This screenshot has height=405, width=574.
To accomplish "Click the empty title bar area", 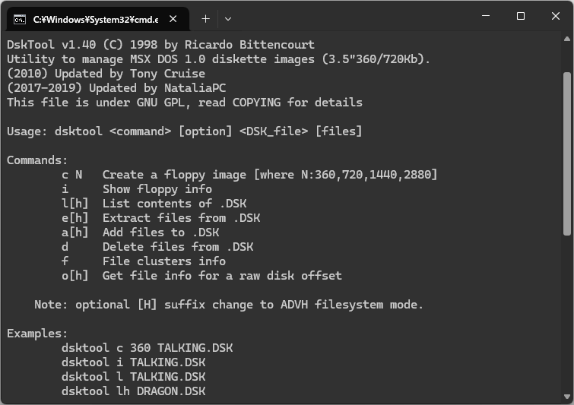I will (x=351, y=17).
